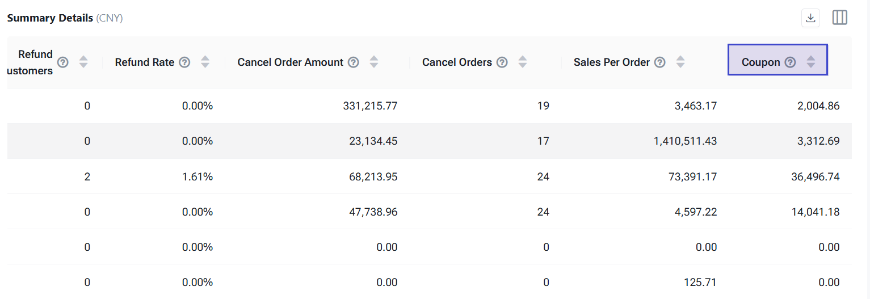
Task: Click the Coupon column header
Action: pos(760,62)
